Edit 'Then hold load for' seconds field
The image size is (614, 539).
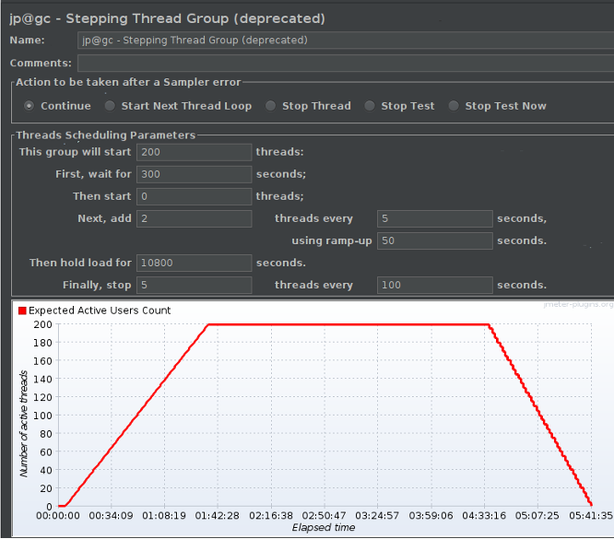tap(194, 263)
